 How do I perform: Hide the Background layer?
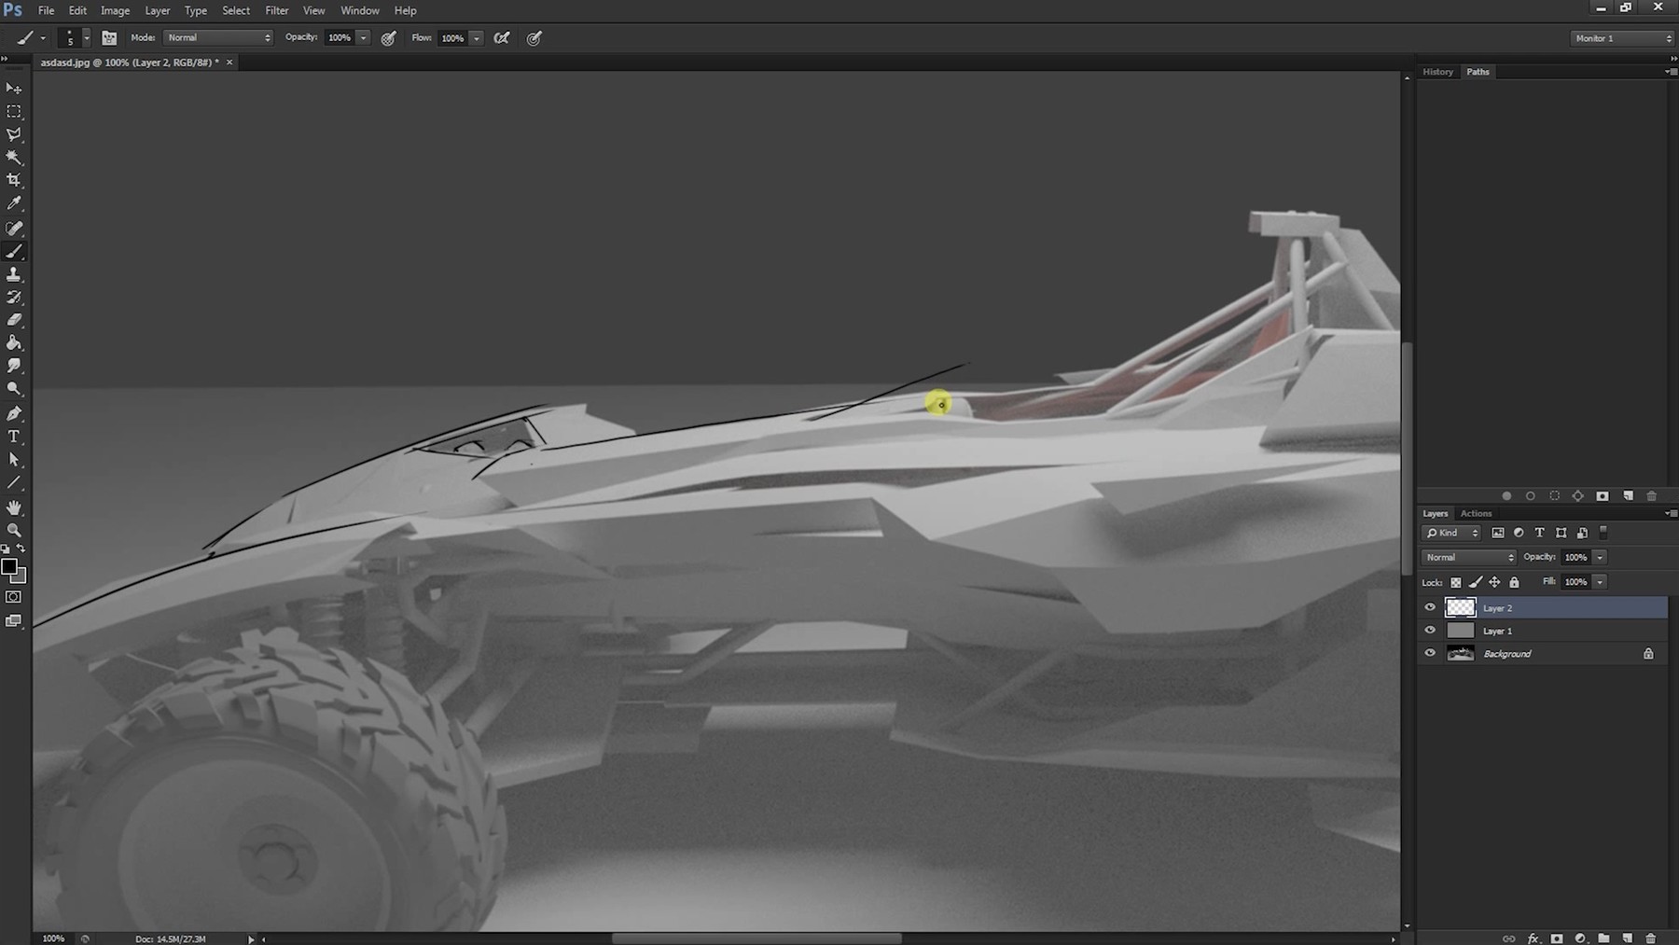[1430, 653]
